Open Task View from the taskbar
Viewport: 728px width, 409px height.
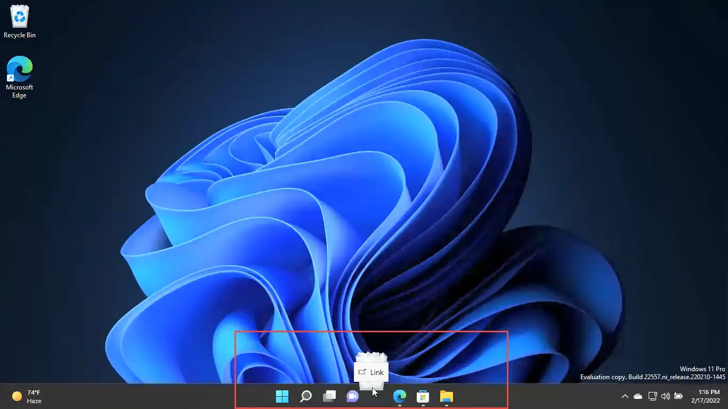[x=329, y=396]
